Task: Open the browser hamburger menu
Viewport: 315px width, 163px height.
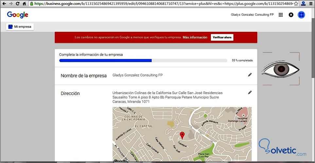Action: tap(311, 4)
